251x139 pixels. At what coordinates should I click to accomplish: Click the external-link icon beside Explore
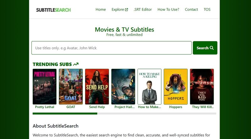tap(126, 10)
